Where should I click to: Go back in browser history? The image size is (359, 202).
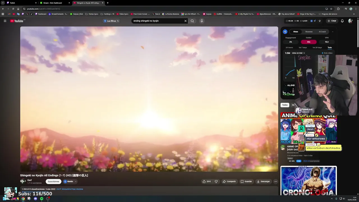(x=3, y=9)
